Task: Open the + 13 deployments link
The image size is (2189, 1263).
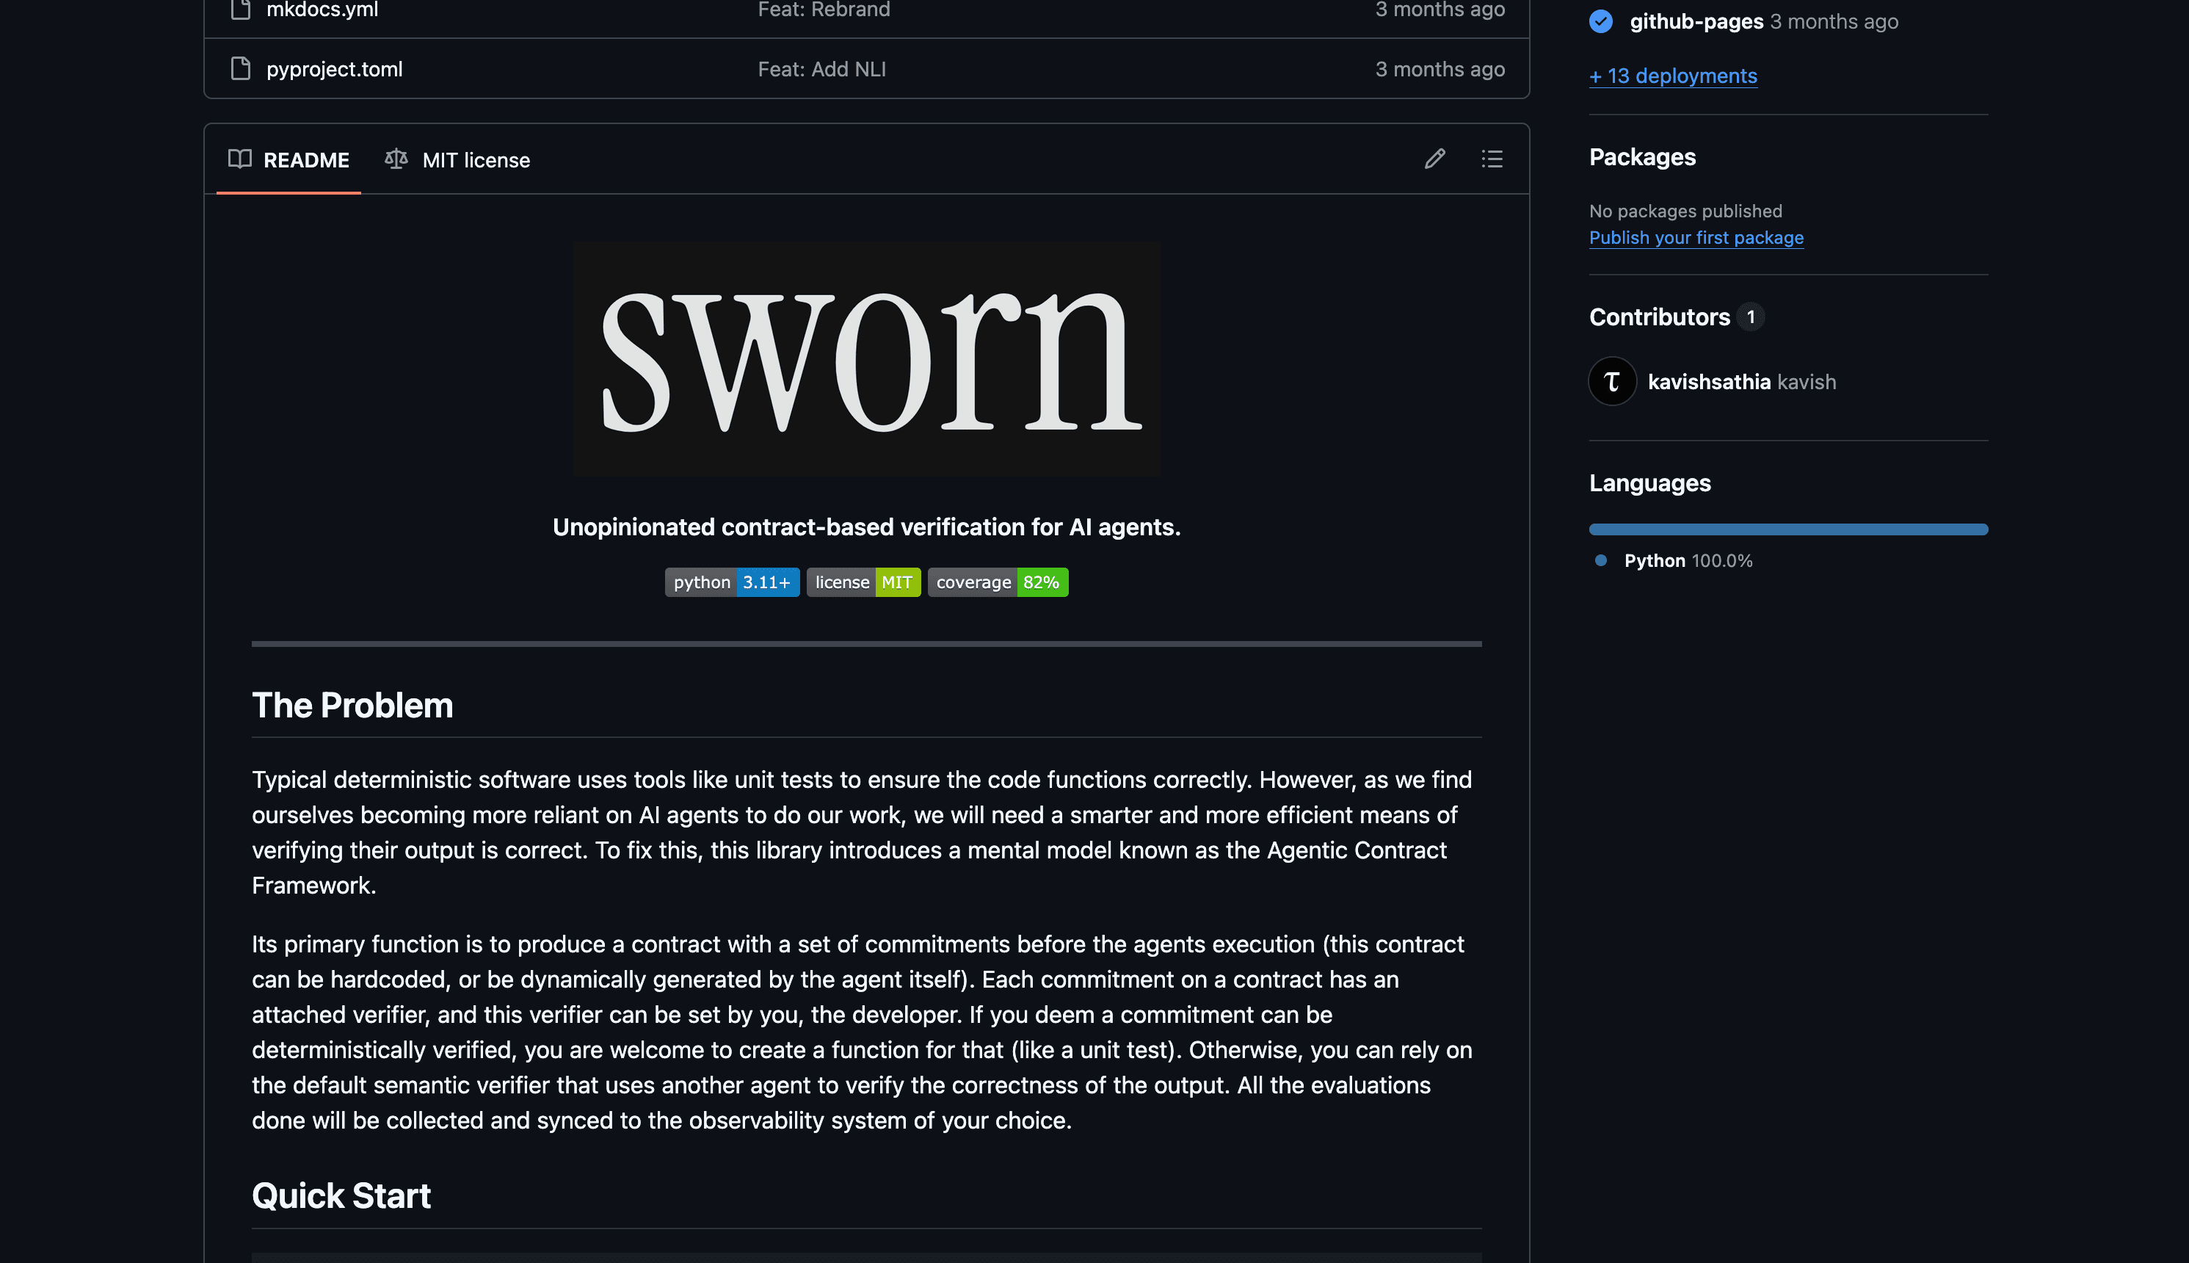Action: click(x=1673, y=76)
